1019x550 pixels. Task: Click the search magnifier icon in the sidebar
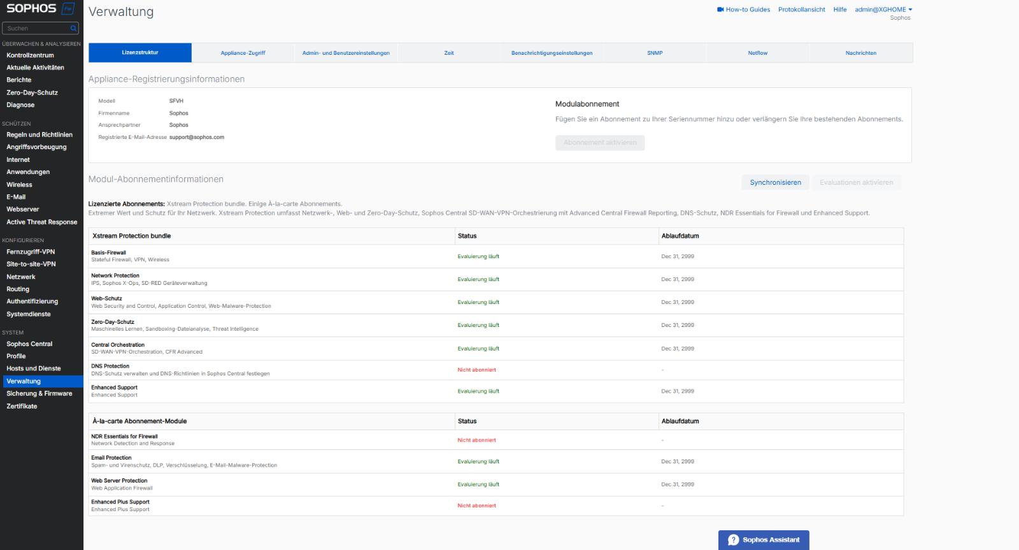(73, 28)
